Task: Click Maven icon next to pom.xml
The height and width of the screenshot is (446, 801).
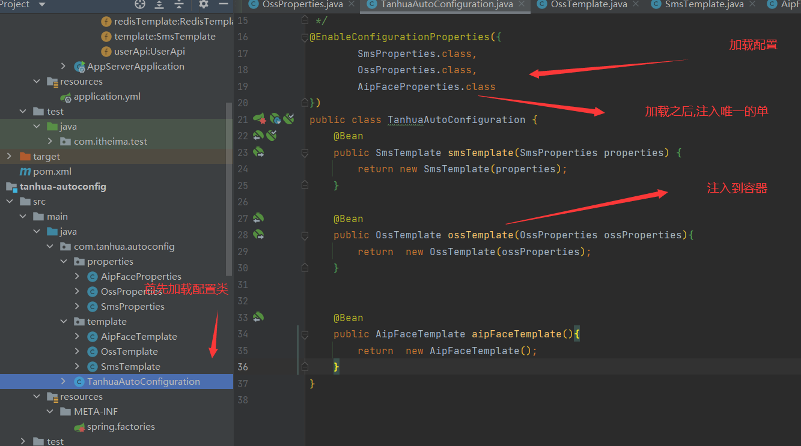Action: 25,172
